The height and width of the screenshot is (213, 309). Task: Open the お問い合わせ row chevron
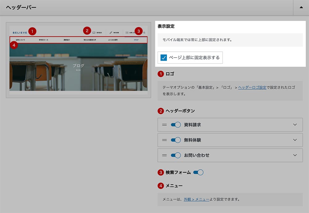pyautogui.click(x=295, y=155)
